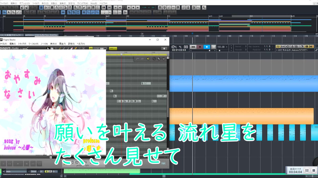Open ノート(N) menu in Piapro Studio
The image size is (318, 178).
click(x=44, y=44)
